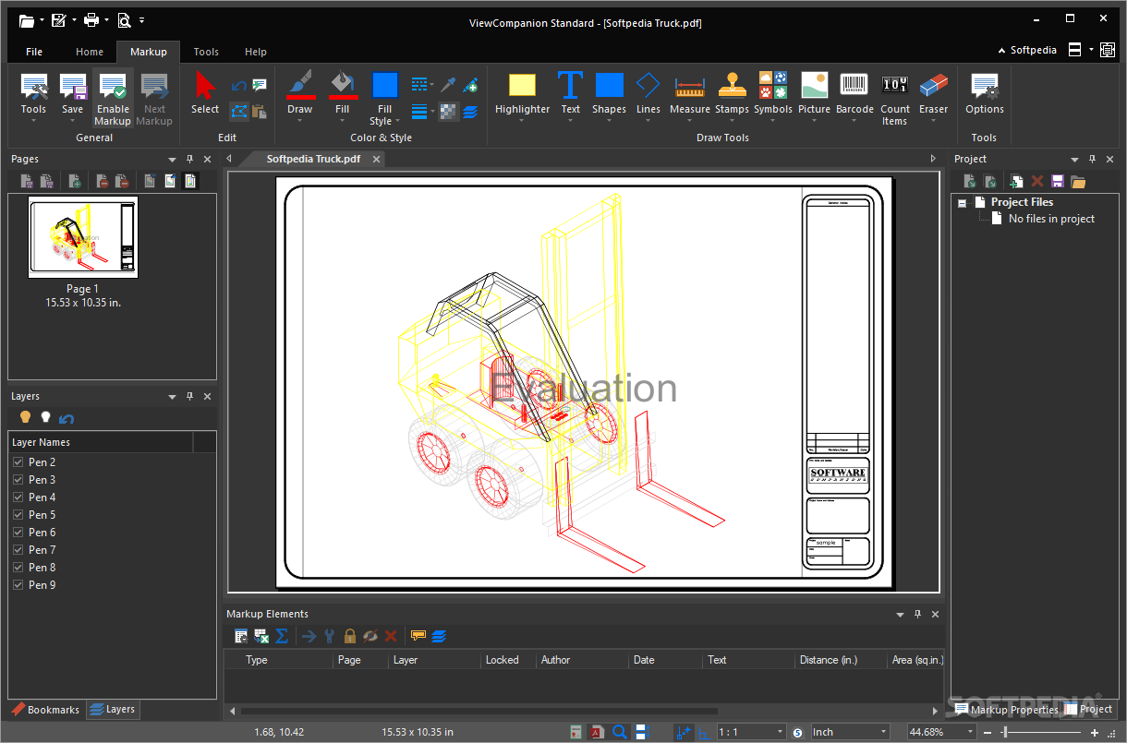Open the File menu

[x=34, y=52]
